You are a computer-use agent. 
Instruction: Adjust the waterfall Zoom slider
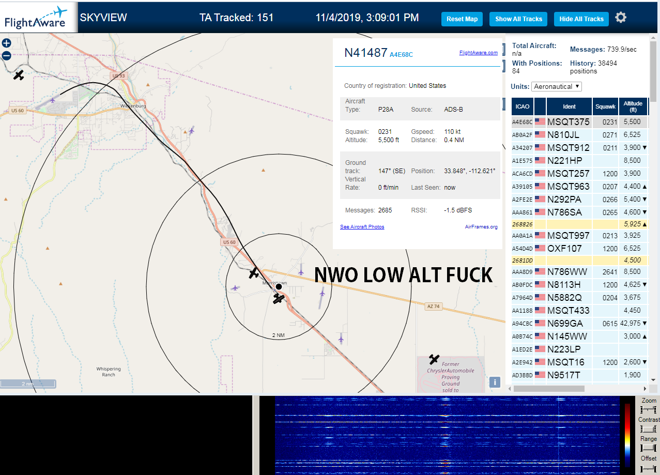click(648, 409)
